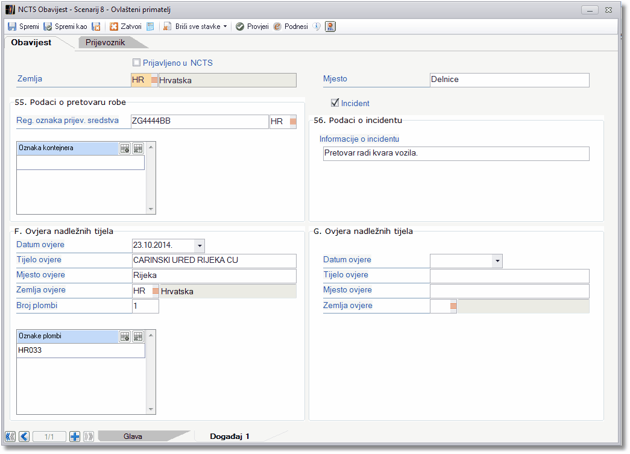Click the Spremi kao toolbar icon
This screenshot has height=454, width=630.
tap(48, 27)
